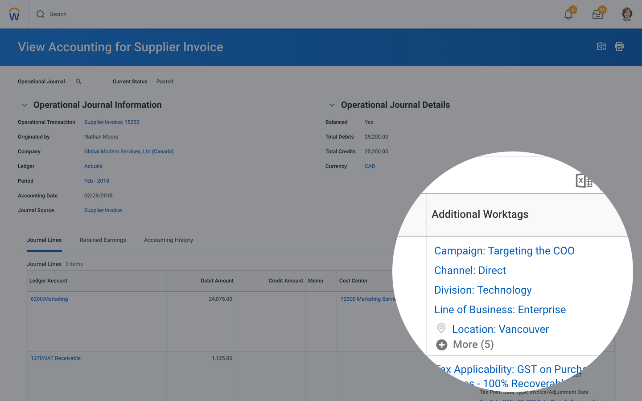Collapse the Operational Journal Details section
Viewport: 642px width, 401px height.
coord(332,105)
